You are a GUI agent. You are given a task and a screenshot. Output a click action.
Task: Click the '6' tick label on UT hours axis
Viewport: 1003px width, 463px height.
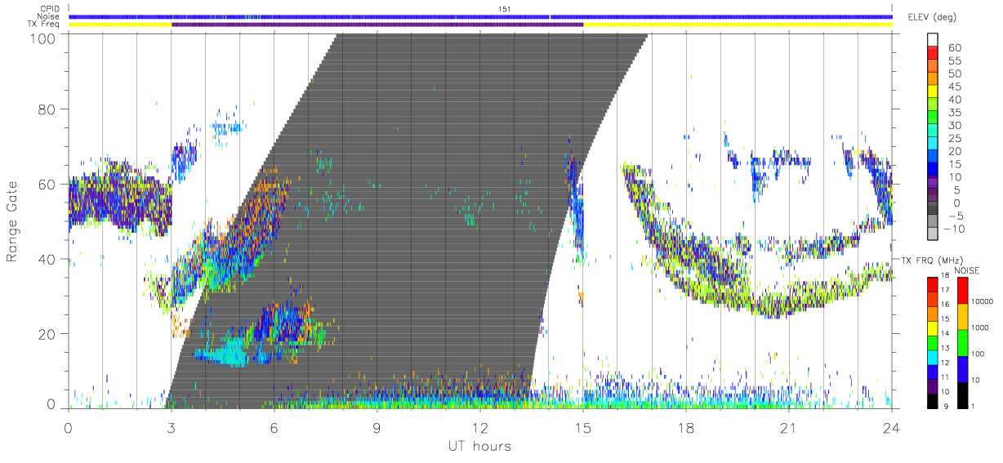pyautogui.click(x=274, y=427)
